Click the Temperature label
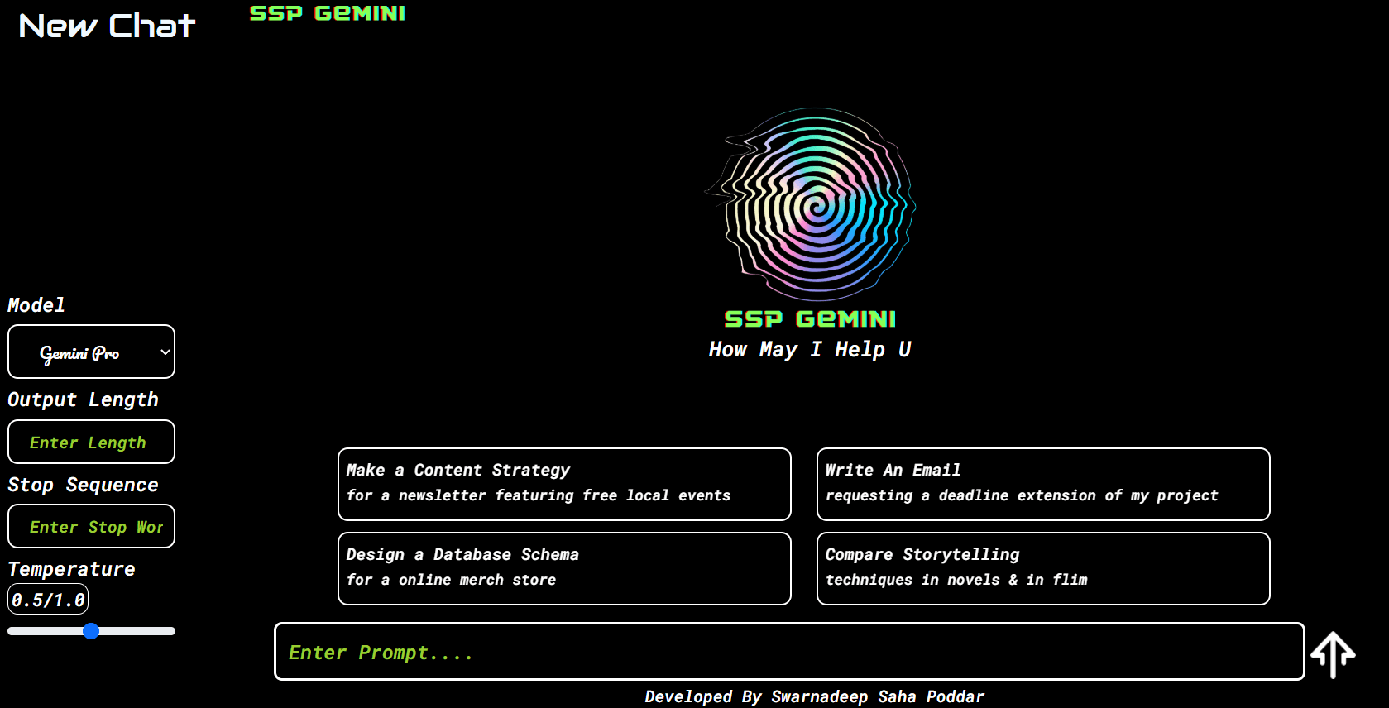The image size is (1389, 708). pos(71,569)
